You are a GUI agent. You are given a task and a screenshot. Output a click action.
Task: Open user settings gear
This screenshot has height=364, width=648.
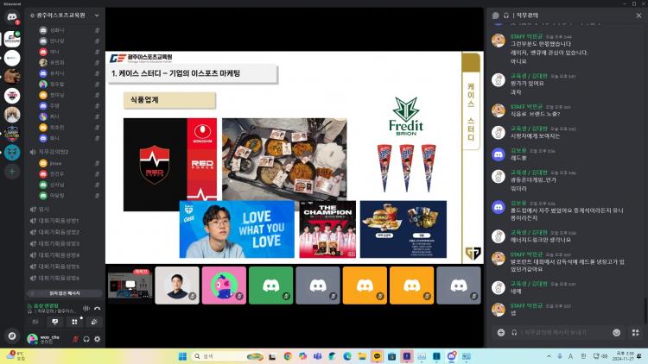pos(98,339)
